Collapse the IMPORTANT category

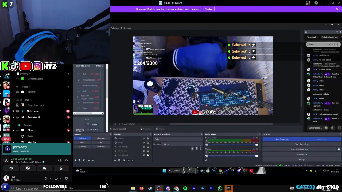click(x=24, y=100)
